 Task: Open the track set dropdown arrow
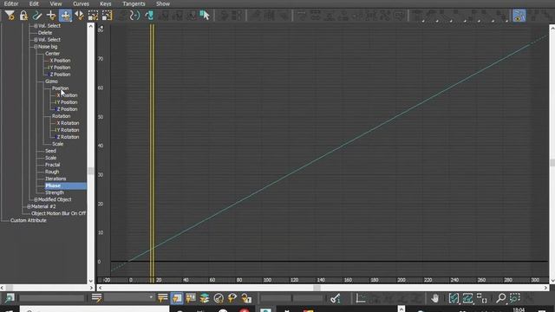tap(151, 297)
